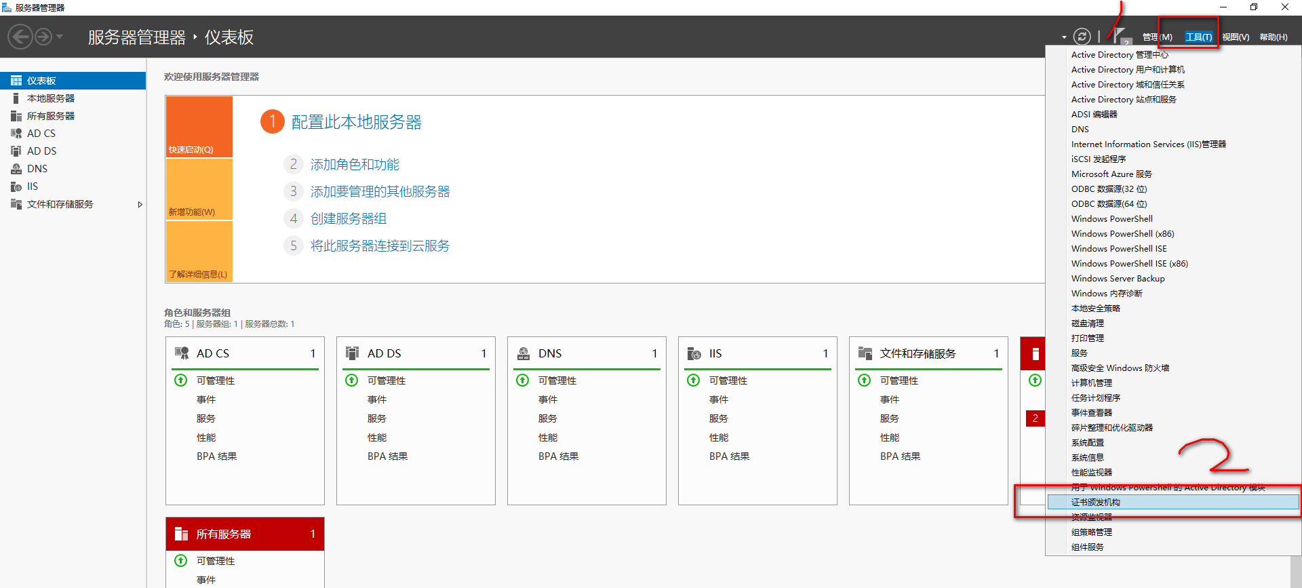Click the AD DS sidebar icon

pos(16,151)
